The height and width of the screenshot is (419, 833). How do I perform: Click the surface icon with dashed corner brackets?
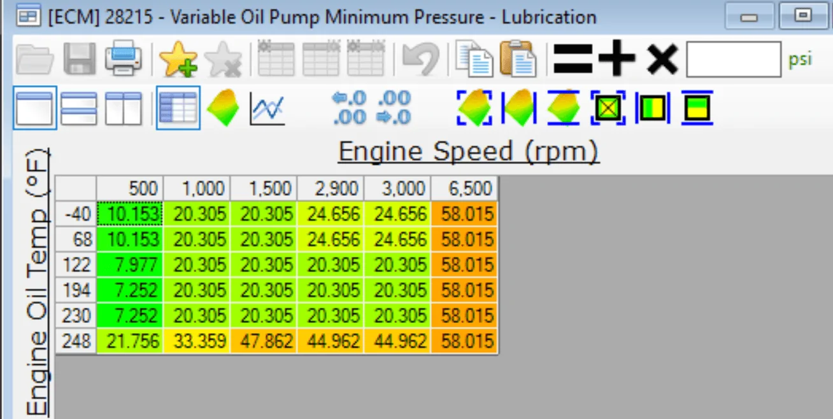[x=474, y=108]
